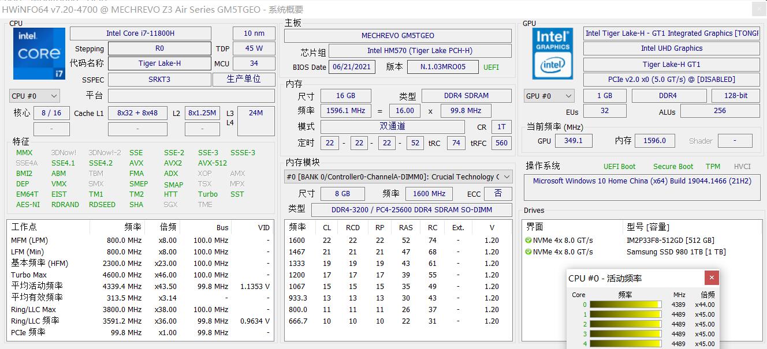The width and height of the screenshot is (767, 349).
Task: Click the SRKT3 SSPEC field
Action: tap(159, 80)
